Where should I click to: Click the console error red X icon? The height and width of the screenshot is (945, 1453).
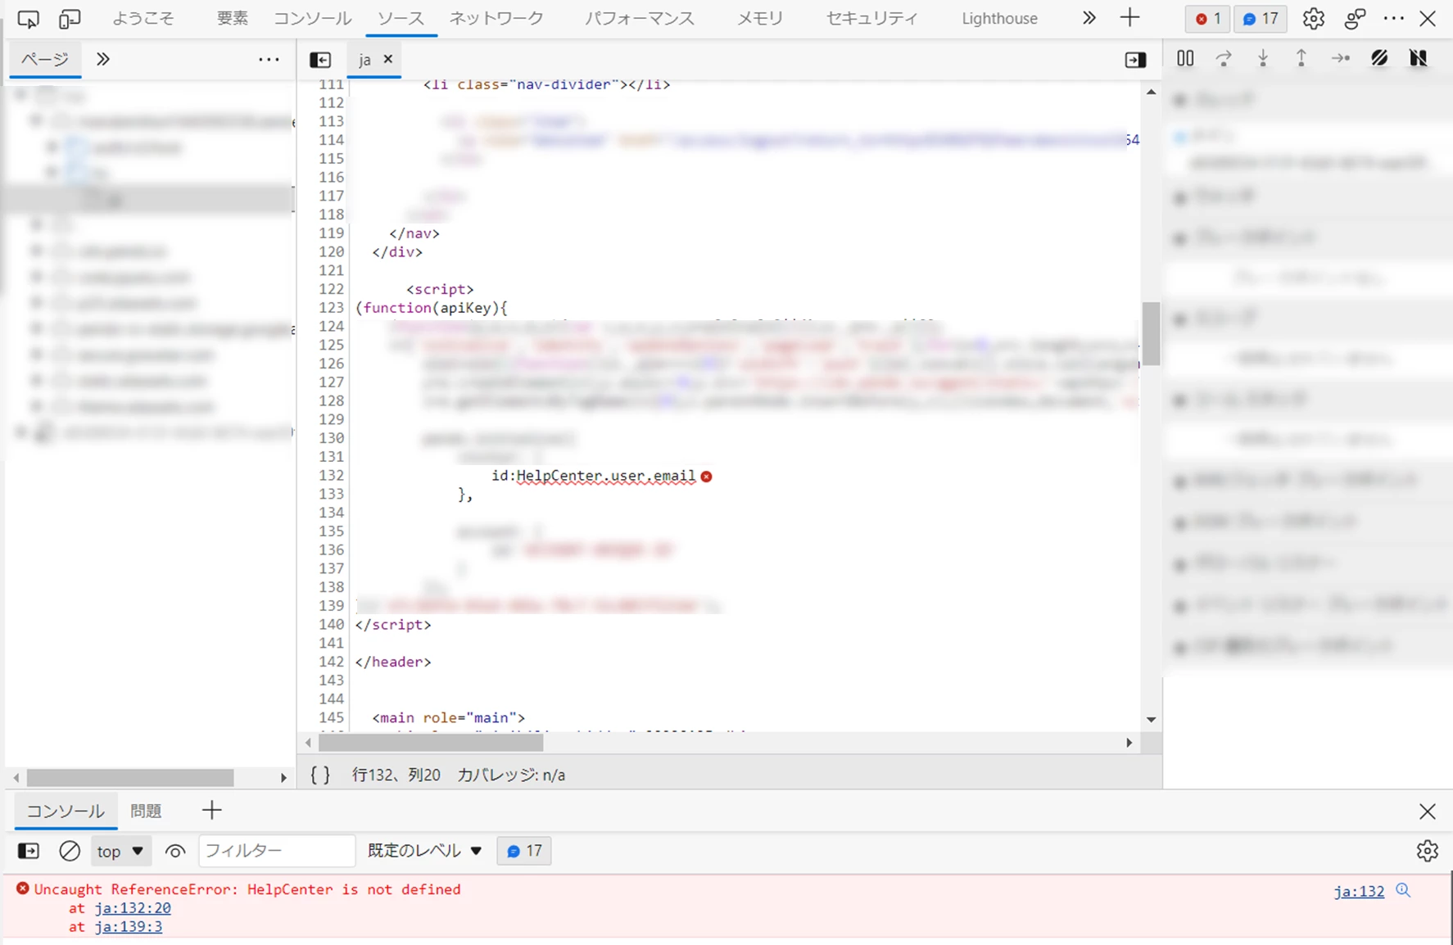23,888
